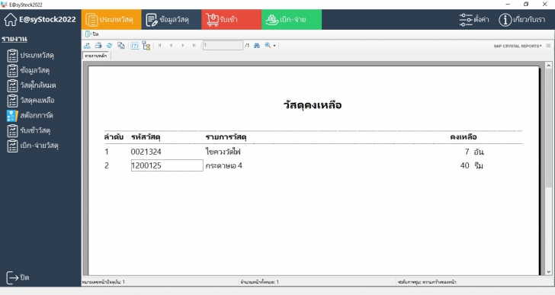Go to the E@syStock2022 home icon
This screenshot has height=295, width=555.
pyautogui.click(x=10, y=20)
